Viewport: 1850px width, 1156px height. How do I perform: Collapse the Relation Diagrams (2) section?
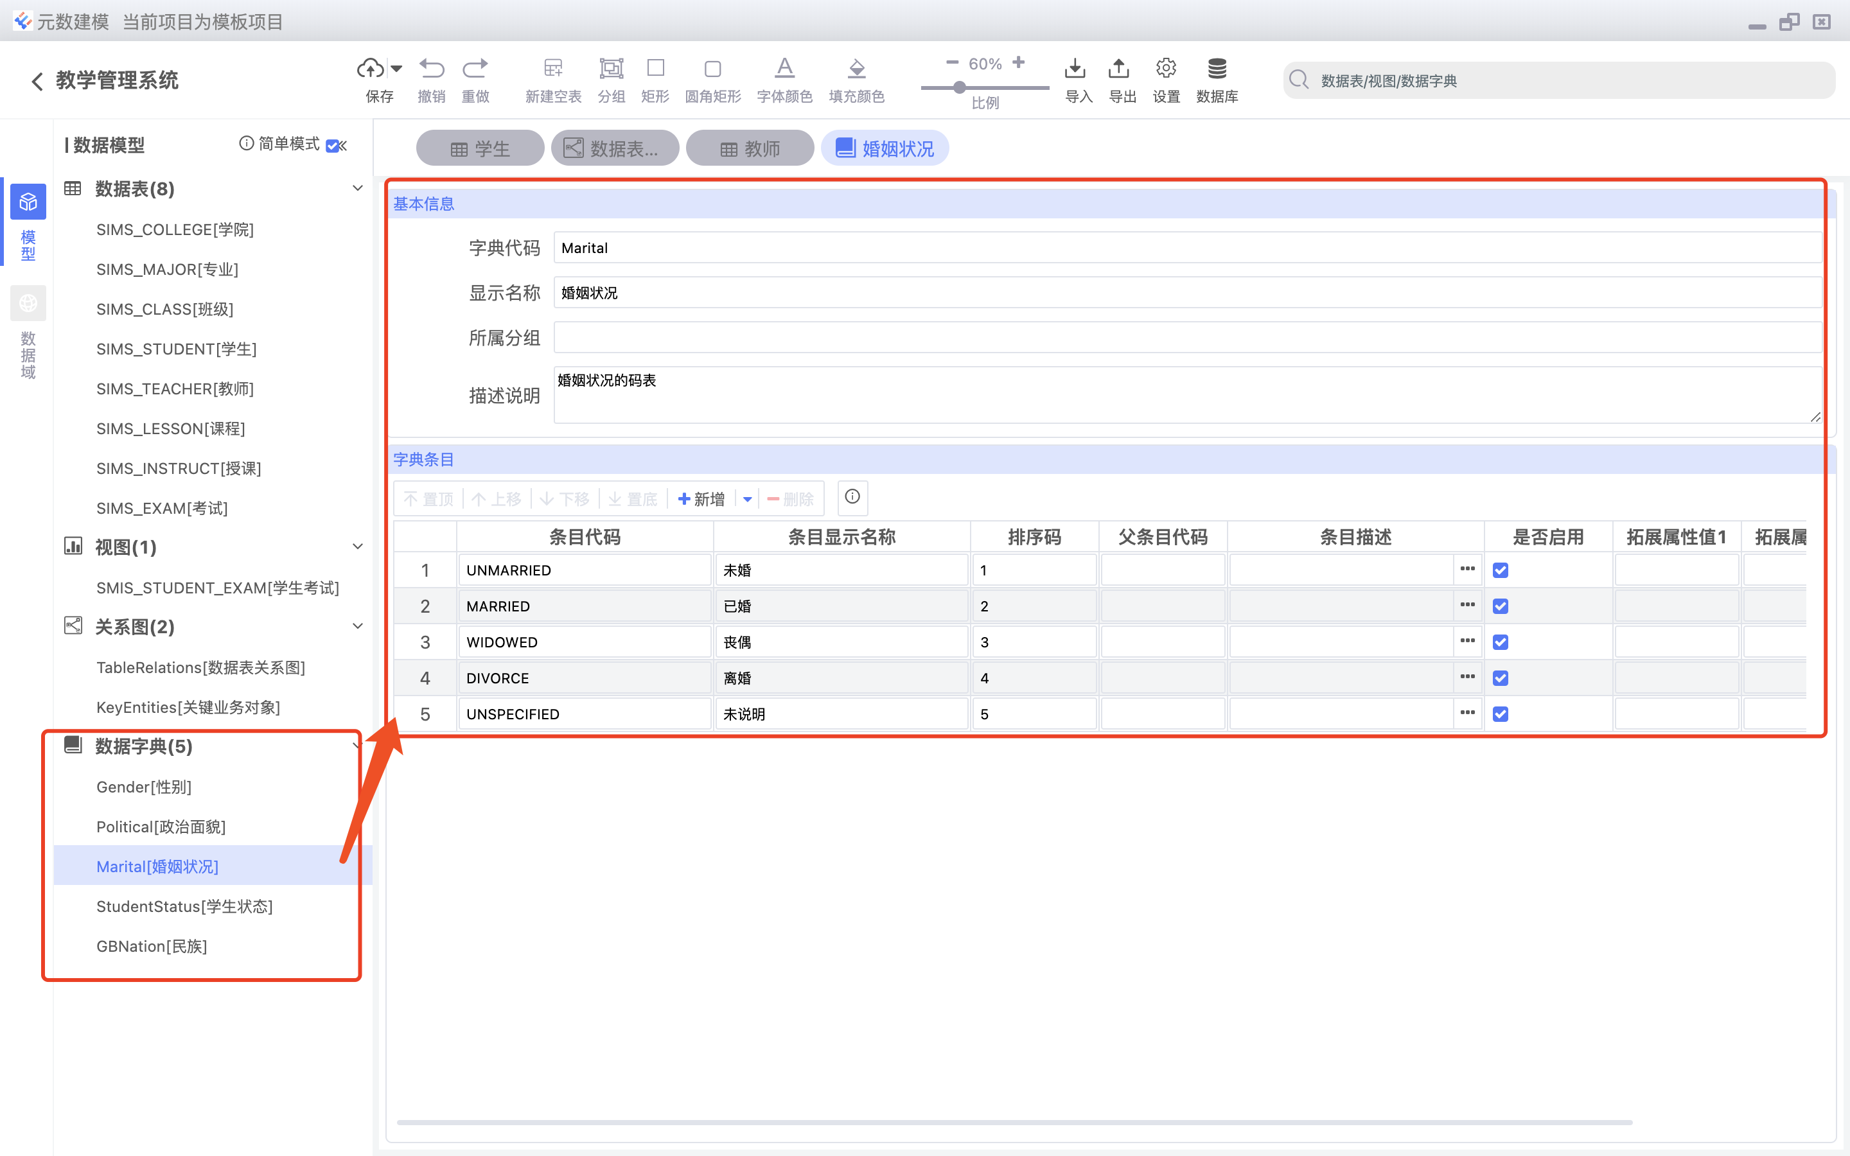[357, 626]
